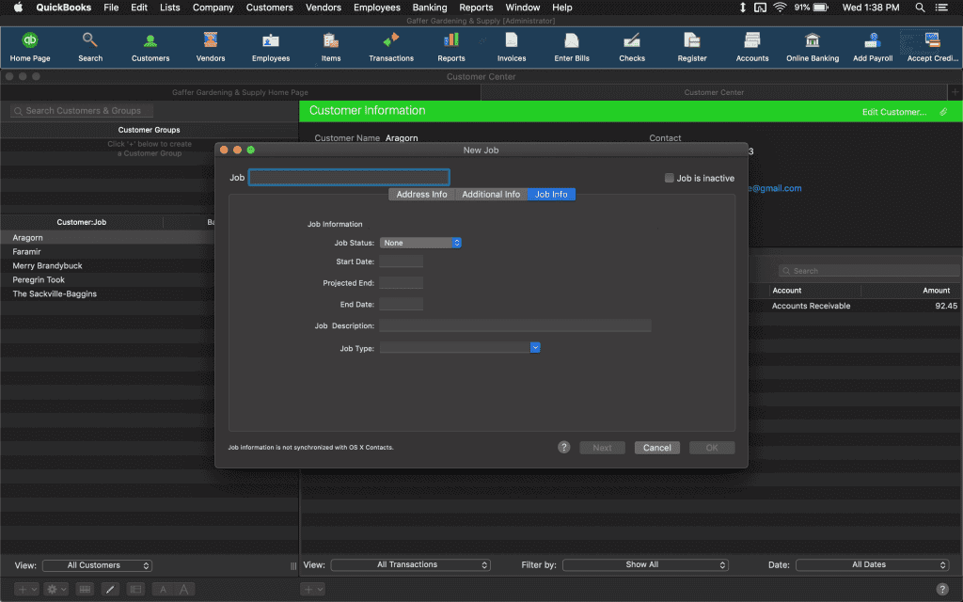Open the Register toolbar icon
The image size is (963, 602).
(x=692, y=47)
